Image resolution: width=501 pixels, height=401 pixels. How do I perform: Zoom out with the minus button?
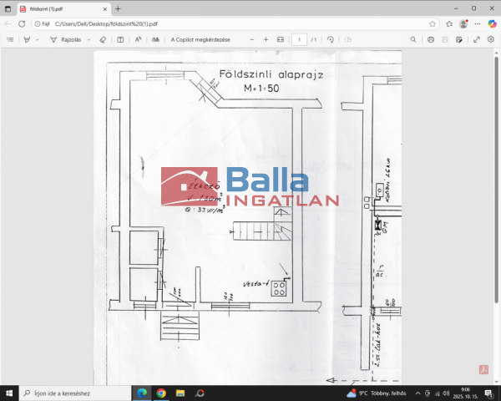click(x=251, y=39)
